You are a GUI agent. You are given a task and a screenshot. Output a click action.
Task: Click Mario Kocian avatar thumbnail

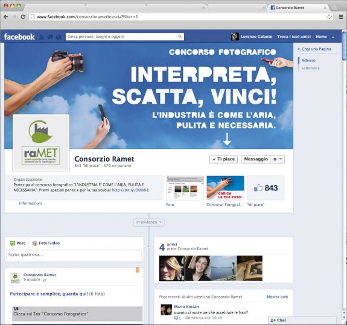tap(166, 310)
